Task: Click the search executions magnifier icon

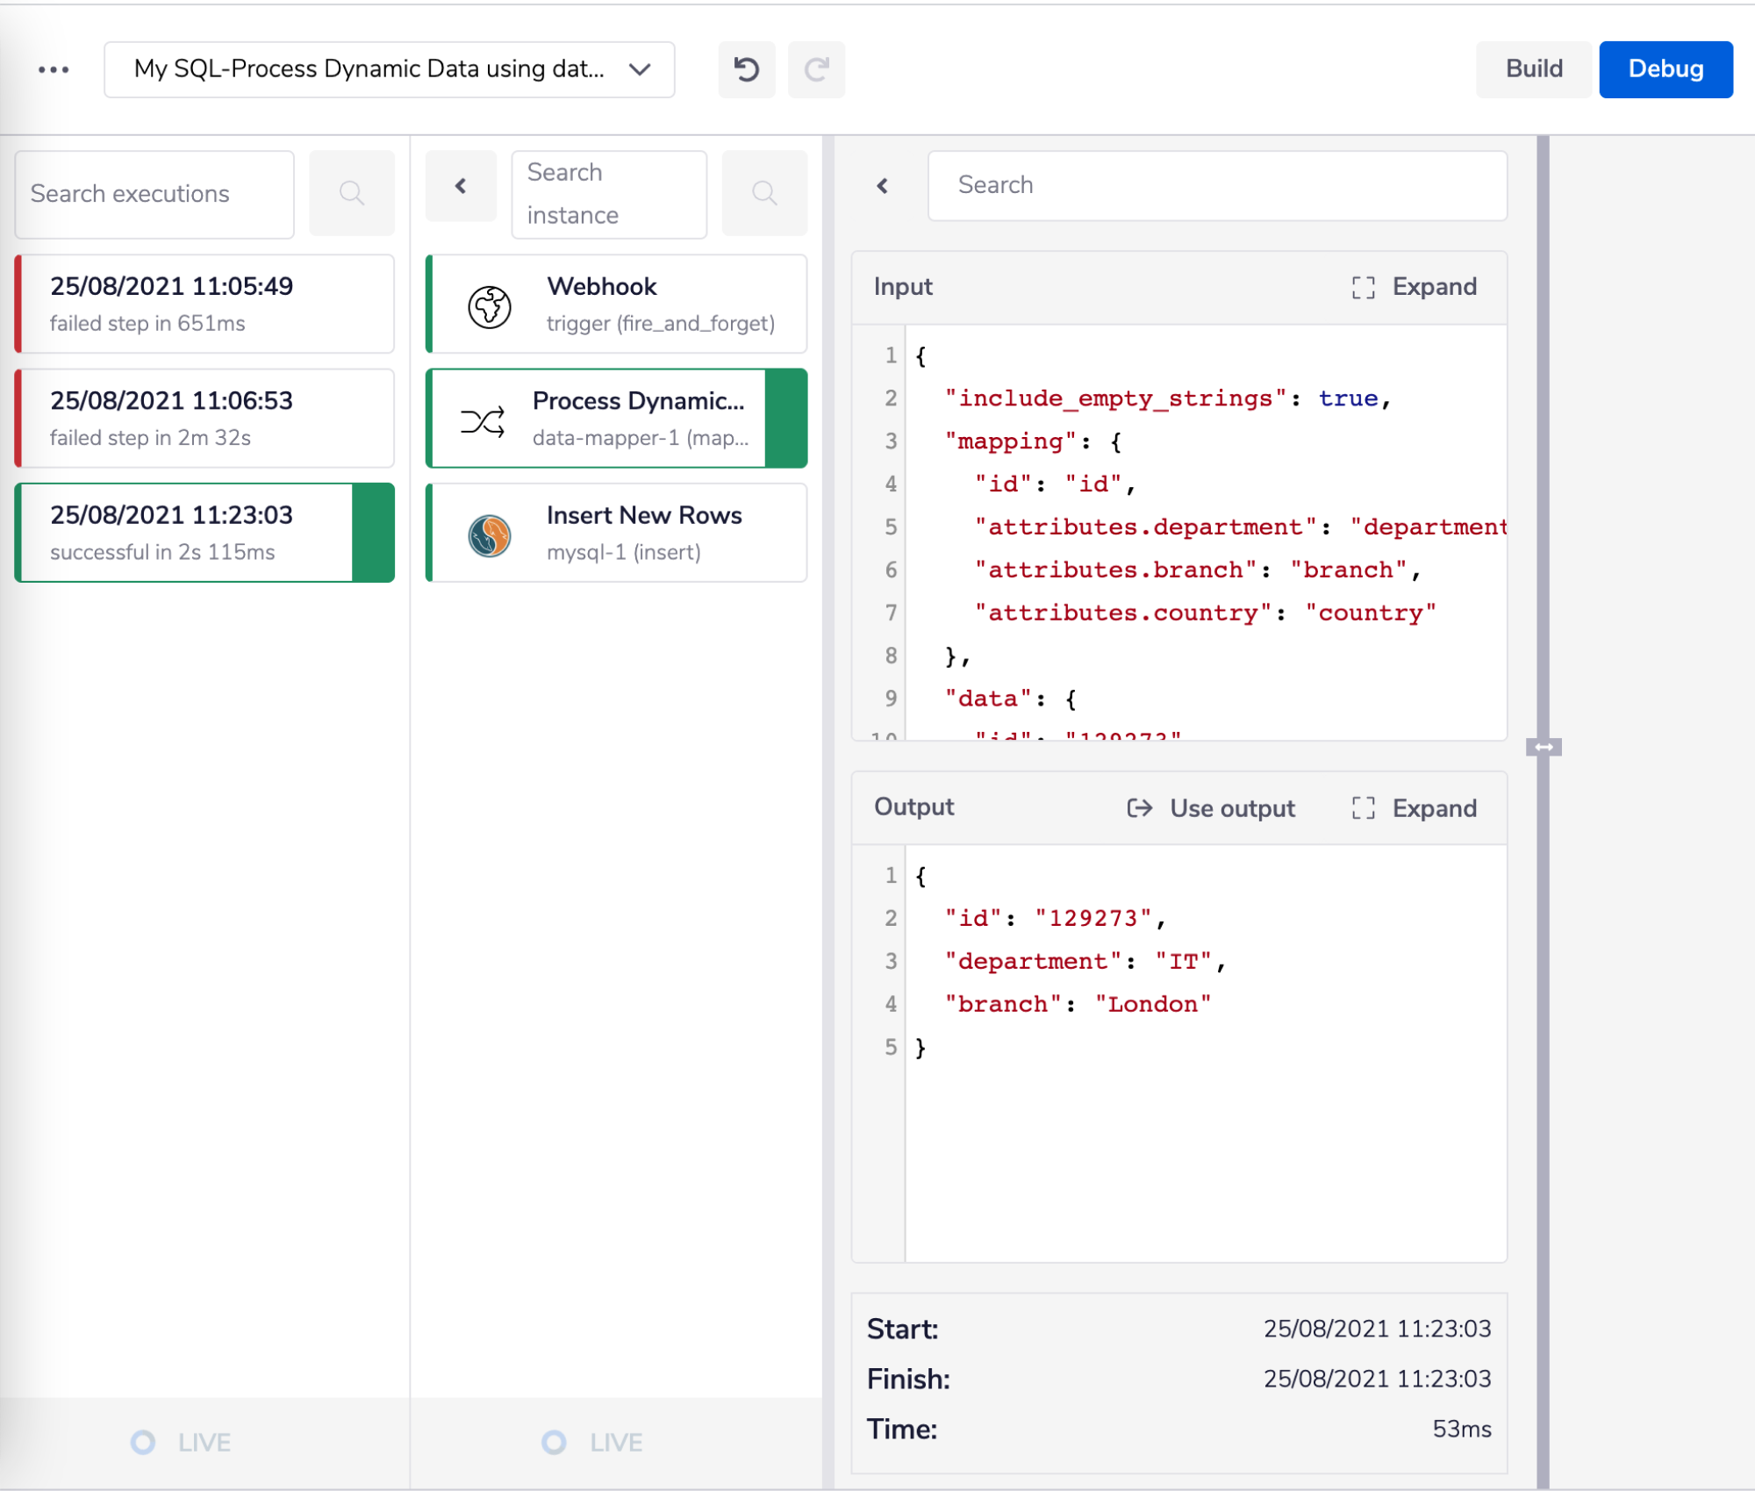Action: click(x=352, y=193)
